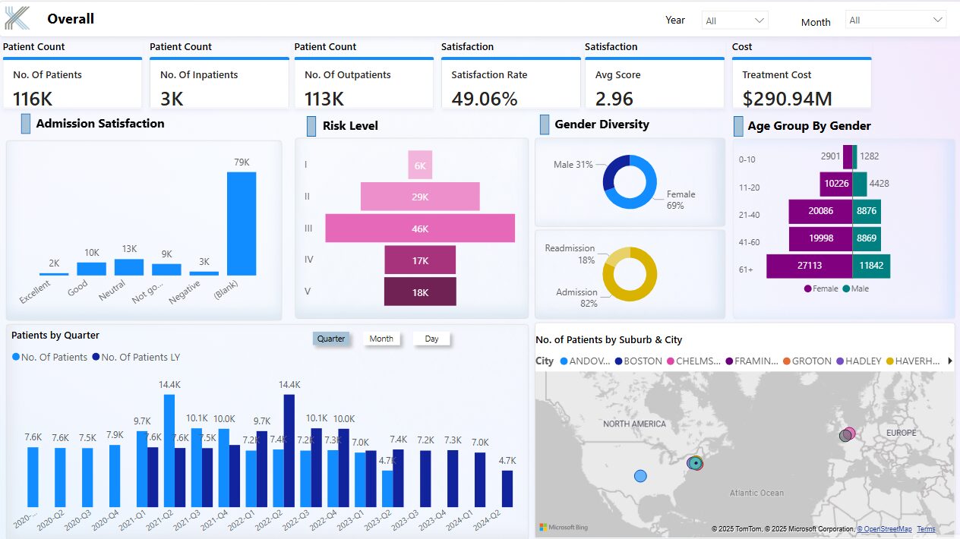
Task: Click the Microsoft Bing logo on map
Action: (x=564, y=527)
